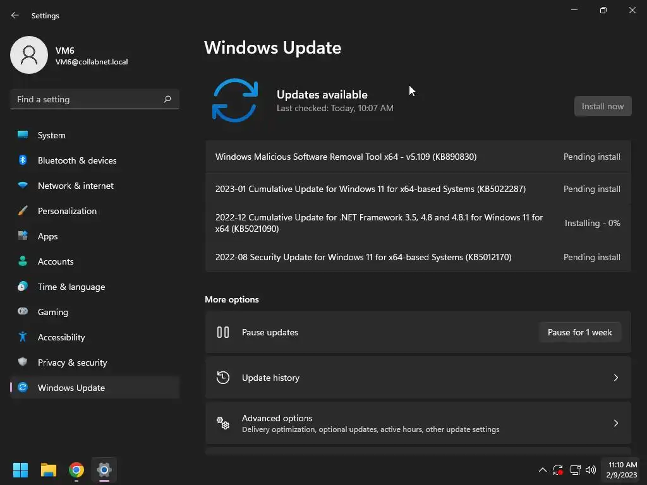647x485 pixels.
Task: Click Pending install status for KB5012170
Action: 591,257
